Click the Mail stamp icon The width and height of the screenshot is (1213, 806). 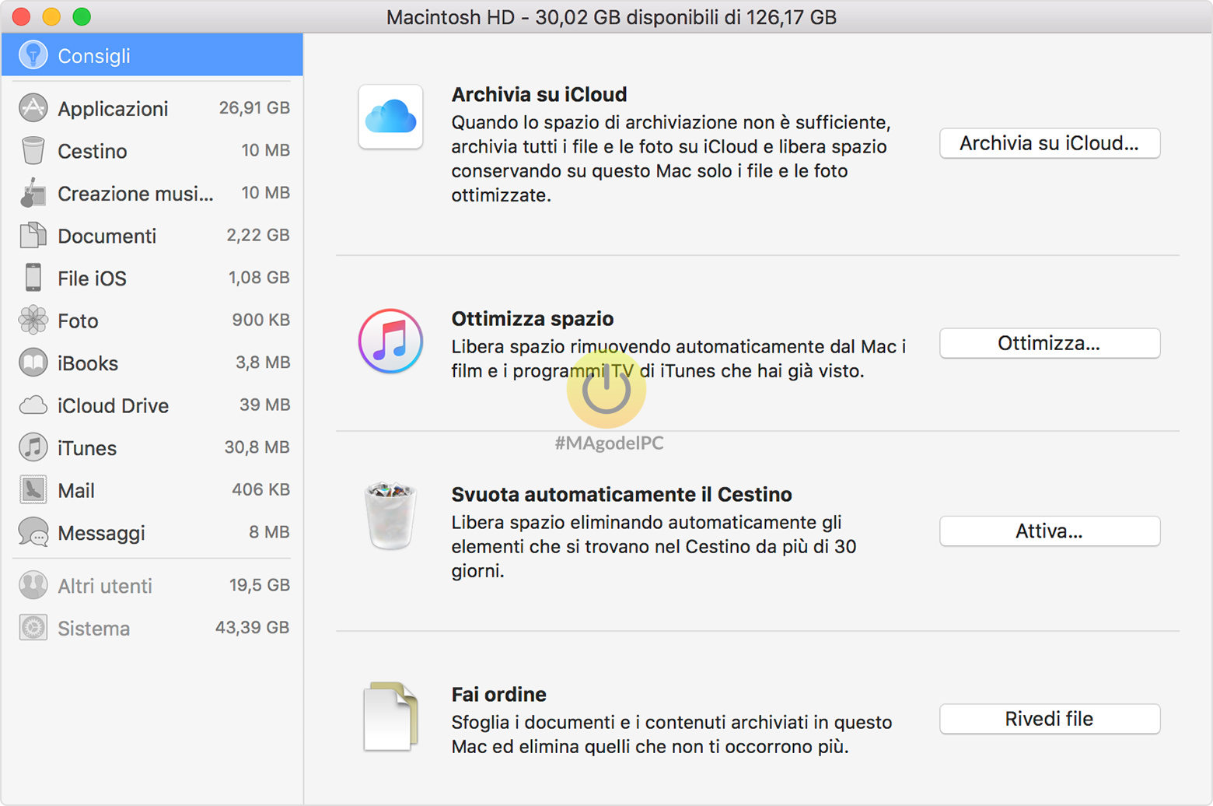click(x=33, y=490)
